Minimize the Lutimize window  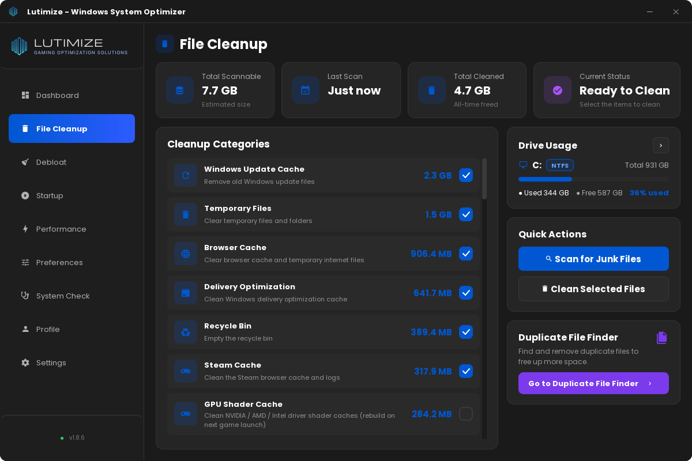click(650, 12)
